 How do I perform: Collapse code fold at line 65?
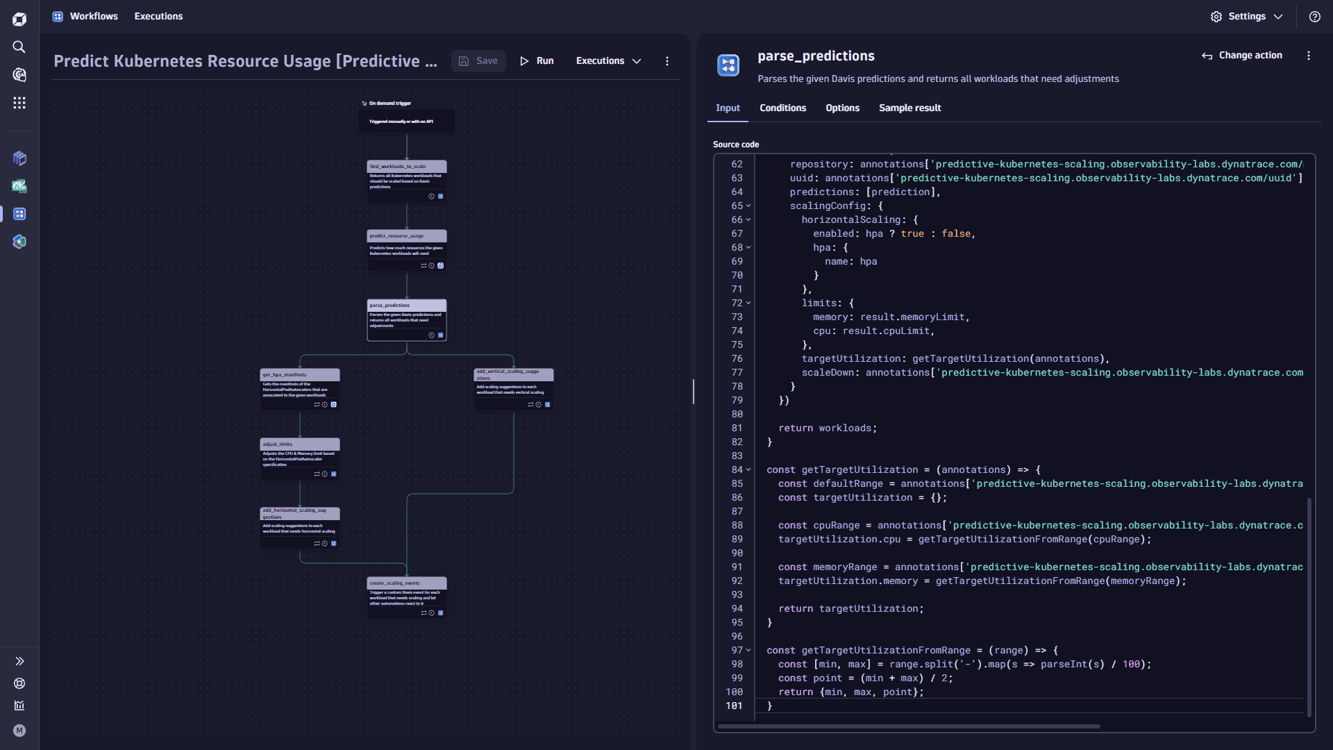(748, 206)
